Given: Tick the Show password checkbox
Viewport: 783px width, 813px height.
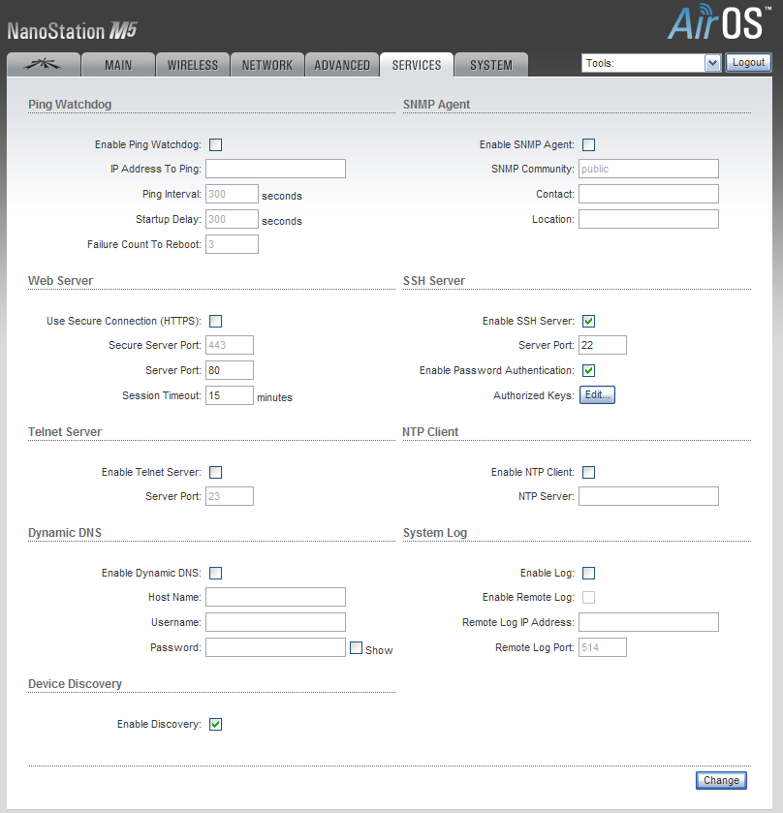Looking at the screenshot, I should (356, 648).
